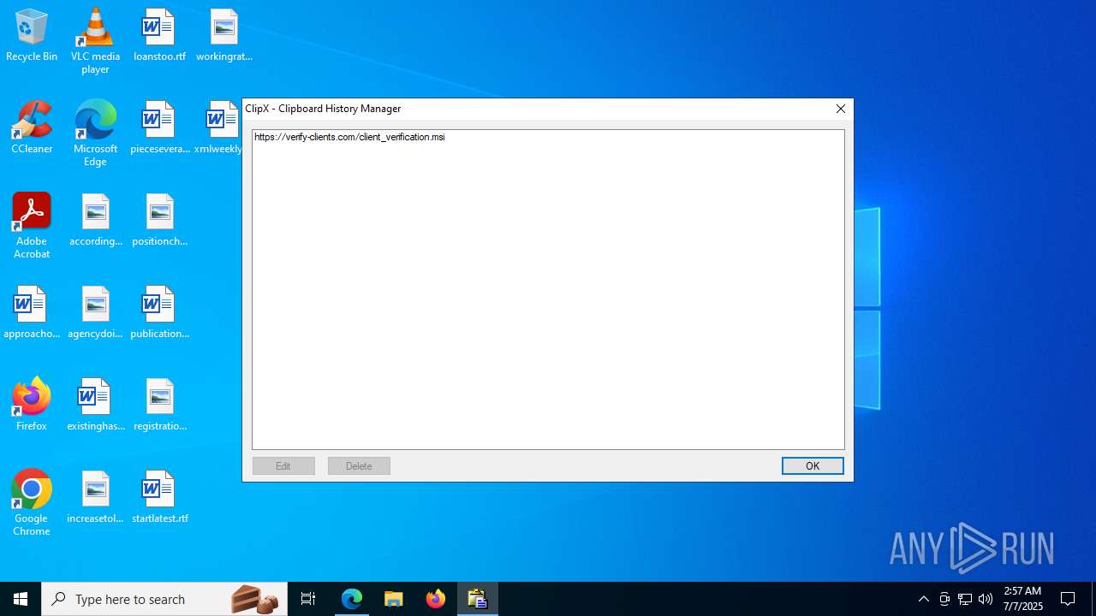
Task: Select the xmlweekly document icon
Action: pos(219,128)
